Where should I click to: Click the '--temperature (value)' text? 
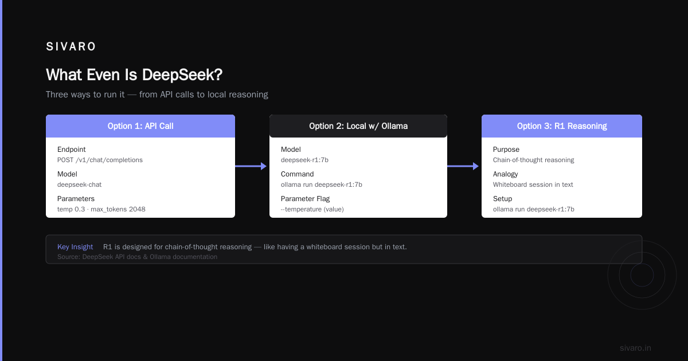[312, 210]
